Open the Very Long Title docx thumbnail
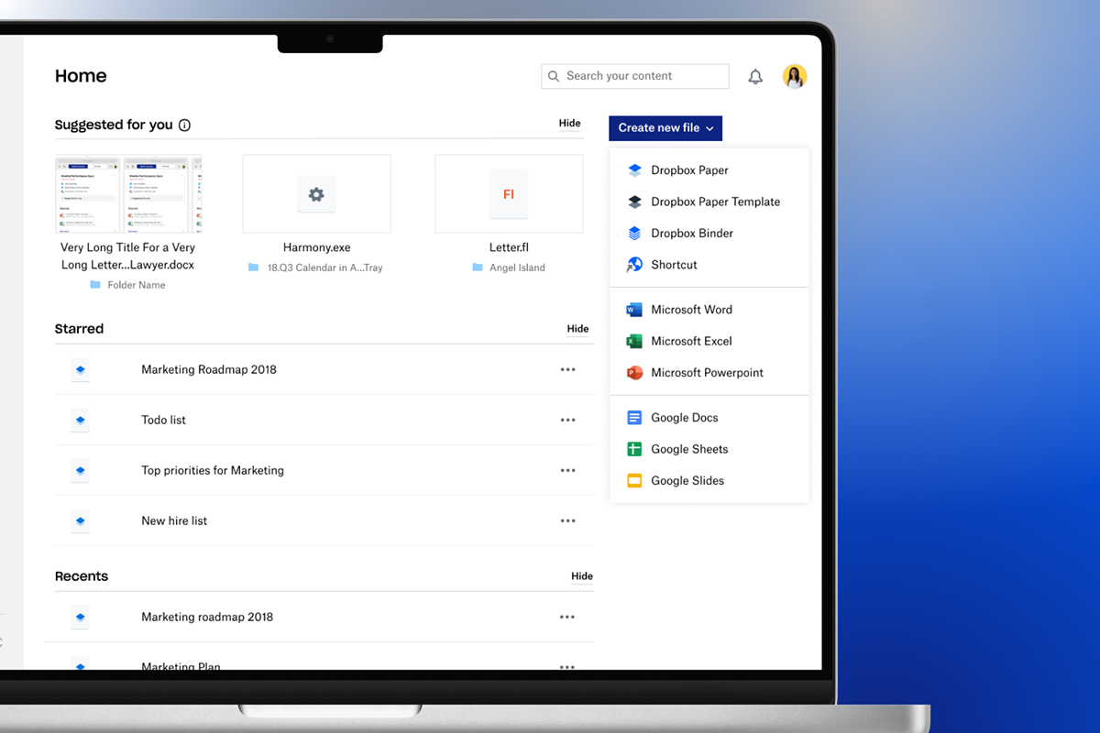 tap(128, 194)
